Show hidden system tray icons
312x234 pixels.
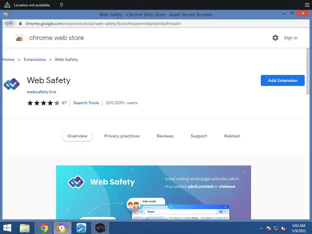tap(261, 228)
